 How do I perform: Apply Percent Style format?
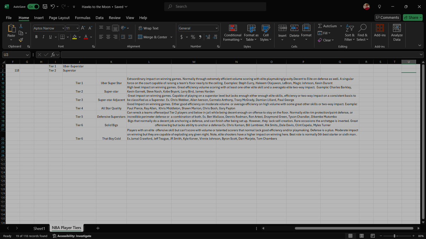193,37
